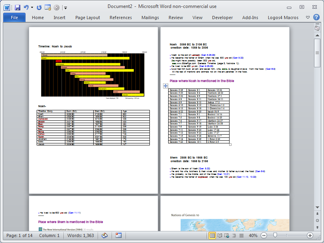Switch to Web Layout view

[x=226, y=235]
